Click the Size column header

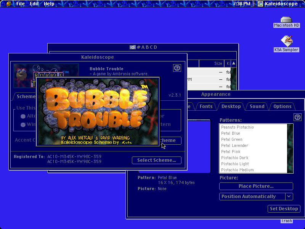click(x=212, y=63)
